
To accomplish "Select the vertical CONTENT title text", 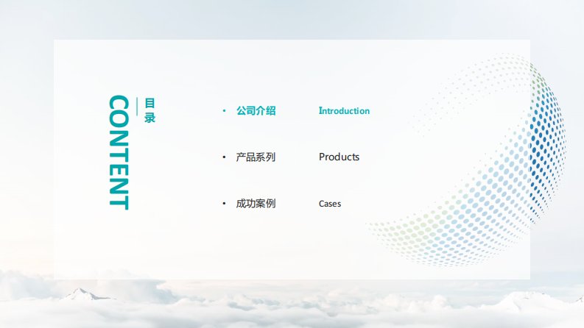I will pos(119,152).
